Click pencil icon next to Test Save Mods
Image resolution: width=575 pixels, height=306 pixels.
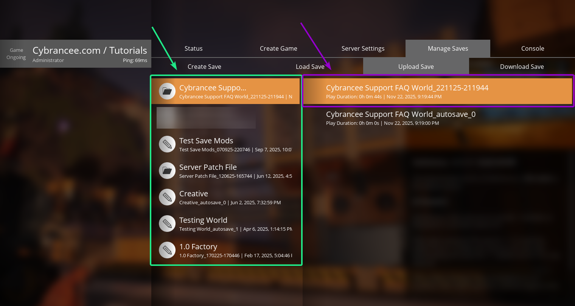pyautogui.click(x=167, y=144)
